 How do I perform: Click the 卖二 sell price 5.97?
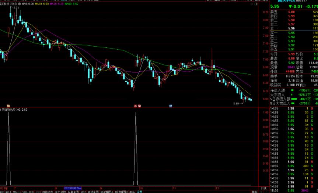point(291,24)
